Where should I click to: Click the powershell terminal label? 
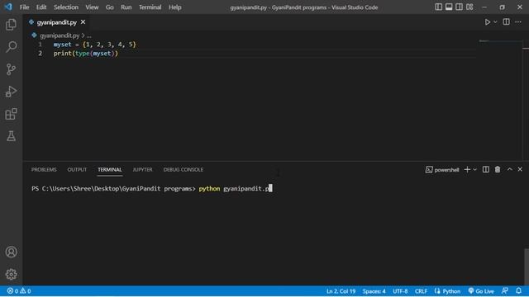[x=442, y=170]
